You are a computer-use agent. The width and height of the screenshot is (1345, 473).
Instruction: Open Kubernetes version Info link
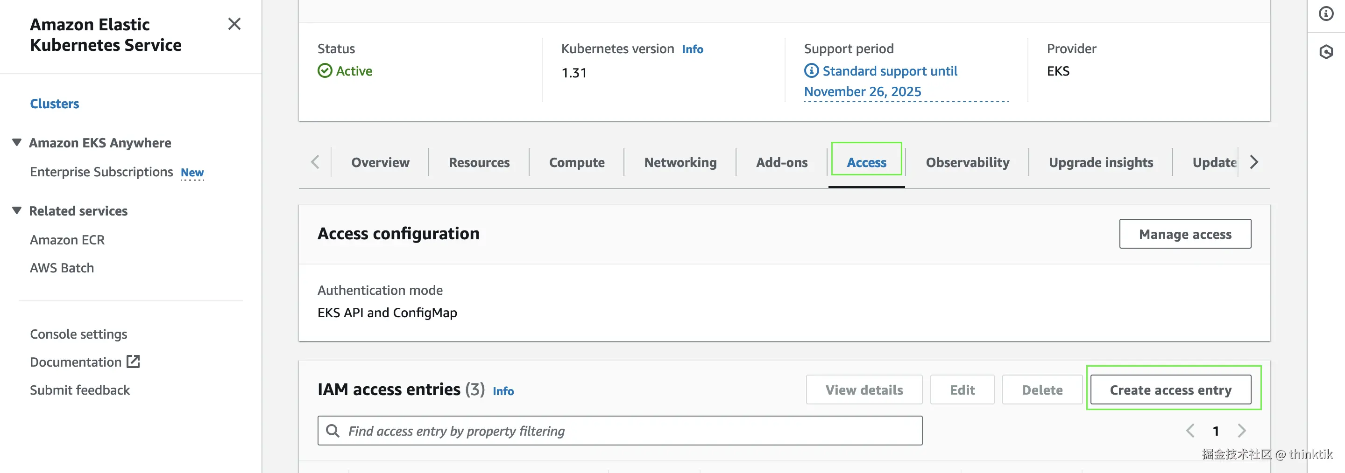692,49
